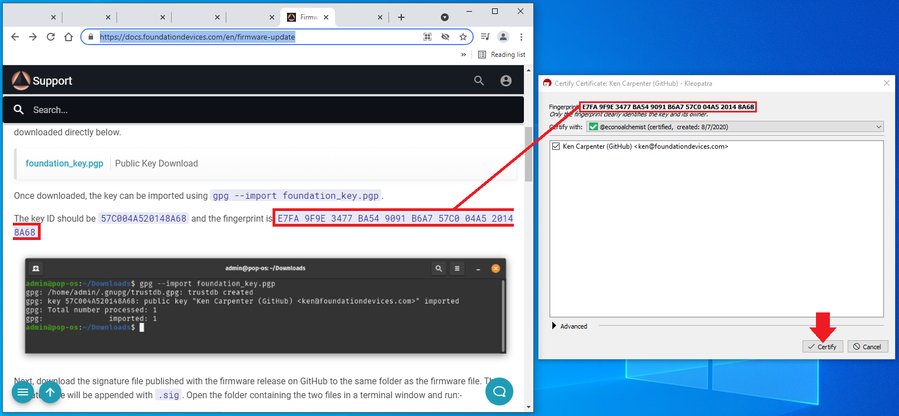
Task: Download foundation_key.pgp file
Action: pos(64,163)
